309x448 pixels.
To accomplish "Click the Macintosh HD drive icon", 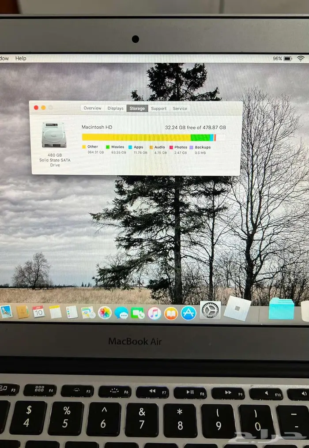I will pyautogui.click(x=54, y=135).
